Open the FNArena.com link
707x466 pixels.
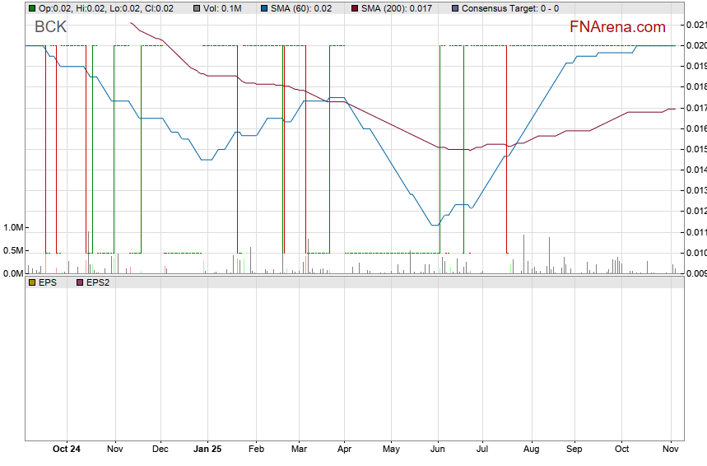click(616, 27)
